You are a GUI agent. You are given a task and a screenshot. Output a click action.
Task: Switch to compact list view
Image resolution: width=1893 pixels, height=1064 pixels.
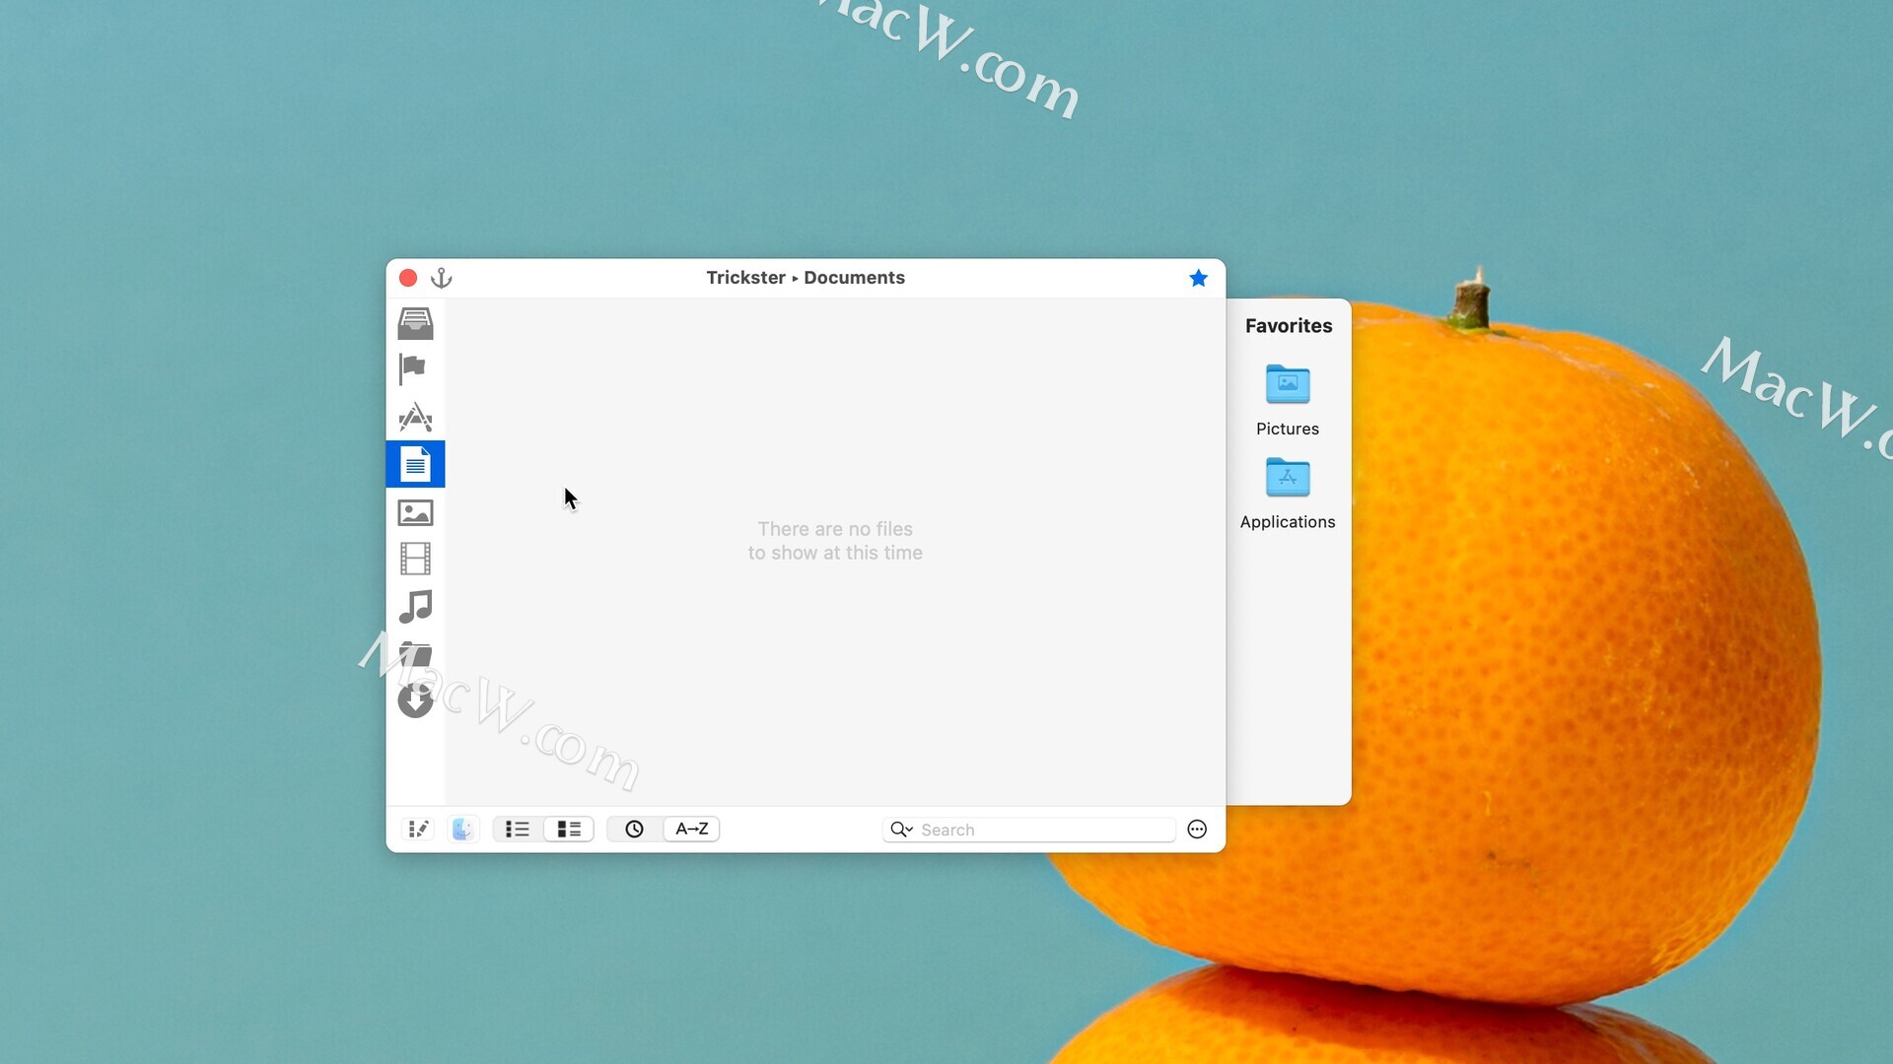(x=518, y=830)
